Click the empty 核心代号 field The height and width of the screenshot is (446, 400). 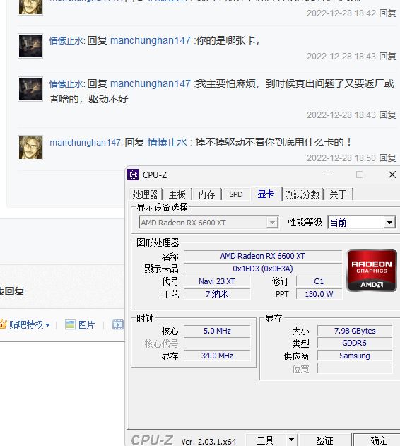[217, 343]
